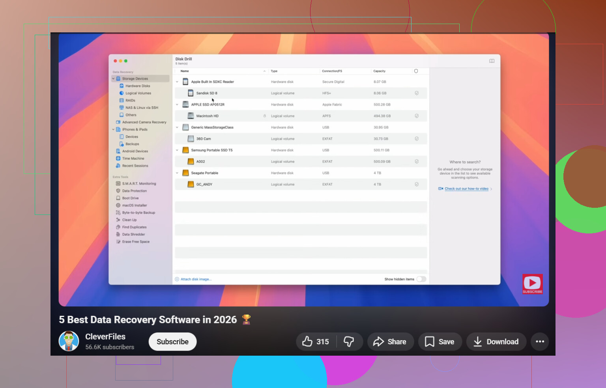The image size is (606, 388).
Task: Click the shield icon on GC_ANDY row
Action: [x=417, y=185]
